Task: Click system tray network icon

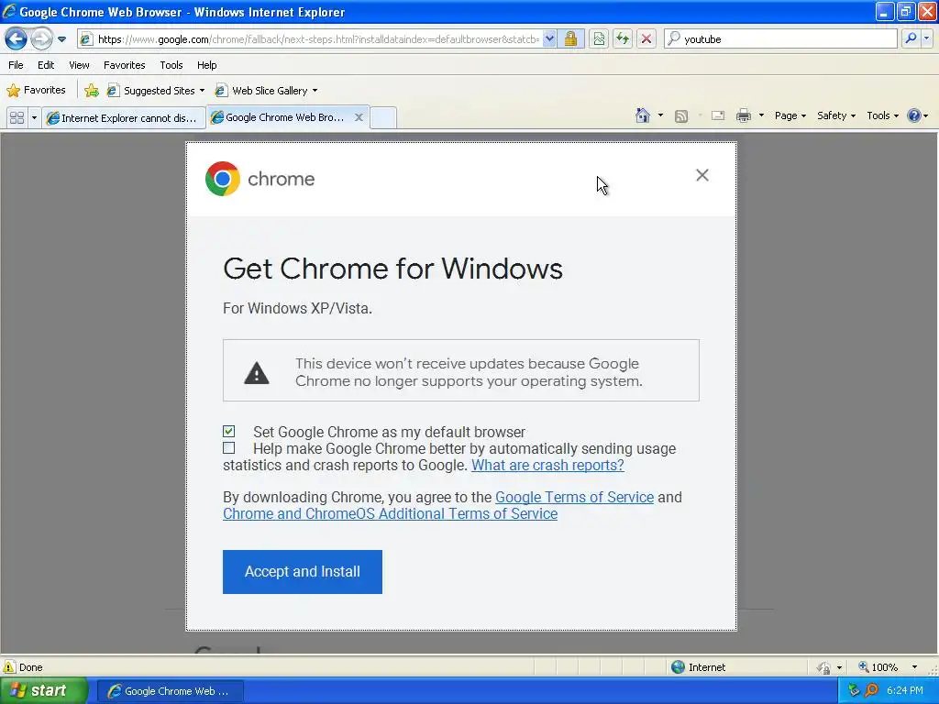Action: coord(854,691)
